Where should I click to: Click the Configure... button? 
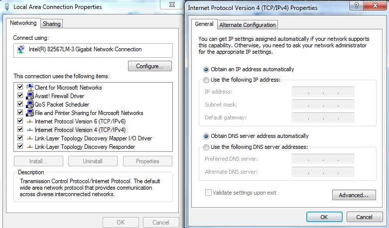pos(149,66)
